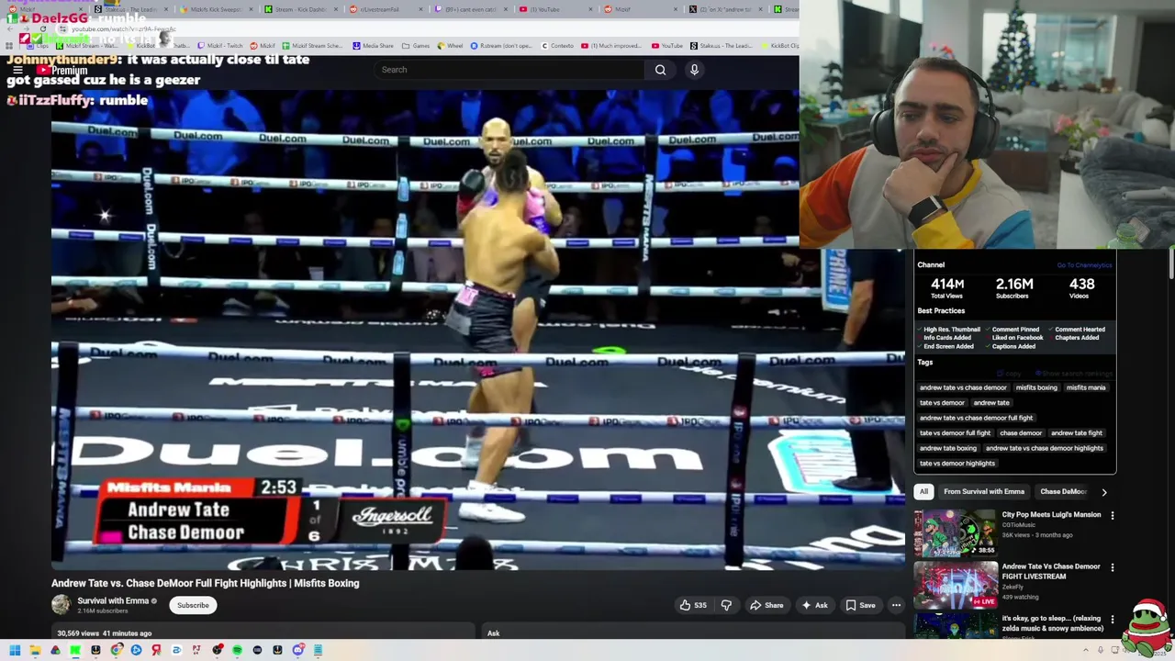Click the 'chase demoor' tag
Screen dimensions: 1175x661
(1021, 433)
